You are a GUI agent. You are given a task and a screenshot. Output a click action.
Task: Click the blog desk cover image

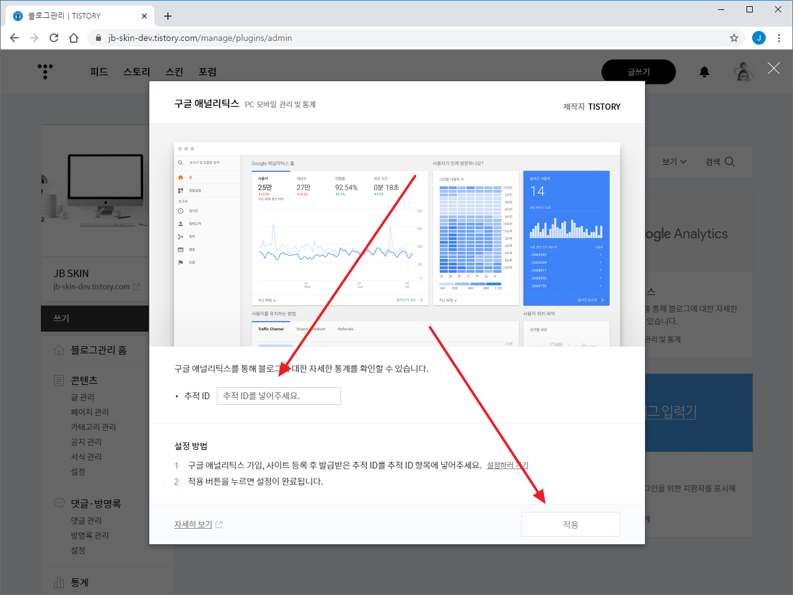95,191
